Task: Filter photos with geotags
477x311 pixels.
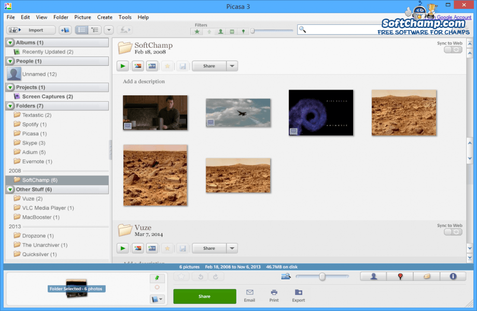Action: [x=243, y=31]
